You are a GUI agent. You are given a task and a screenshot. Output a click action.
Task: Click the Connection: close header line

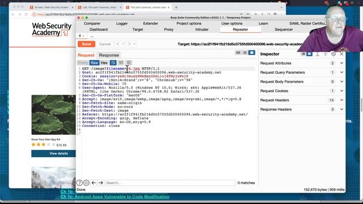tap(101, 126)
